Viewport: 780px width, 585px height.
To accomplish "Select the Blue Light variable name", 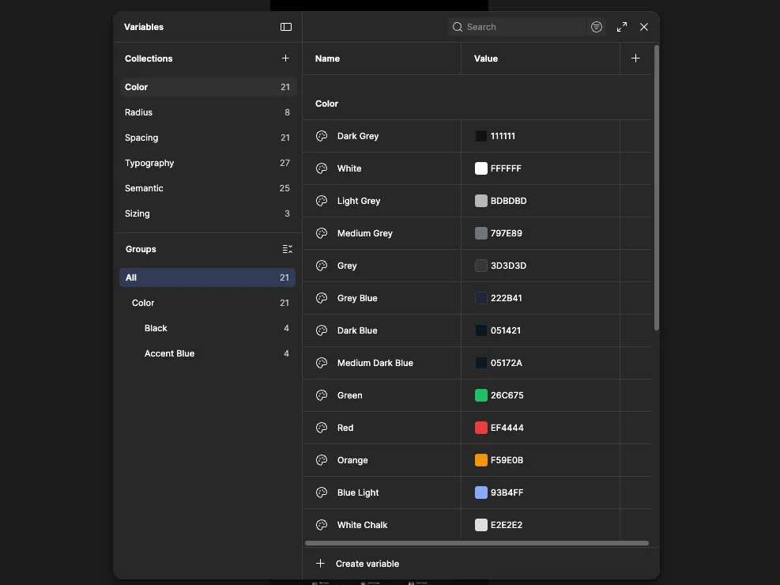I will pos(358,493).
